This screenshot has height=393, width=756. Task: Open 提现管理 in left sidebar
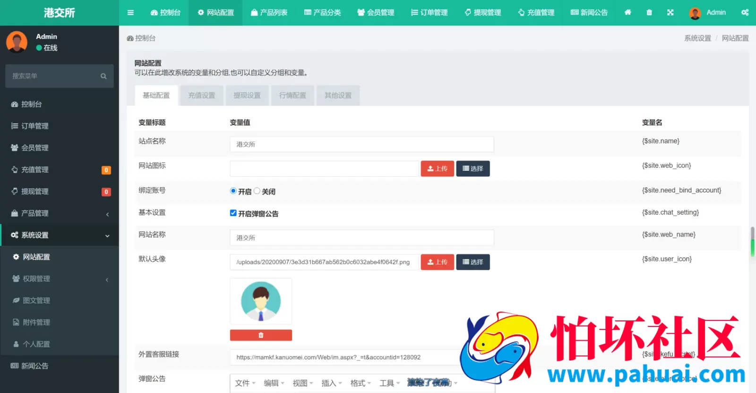60,191
